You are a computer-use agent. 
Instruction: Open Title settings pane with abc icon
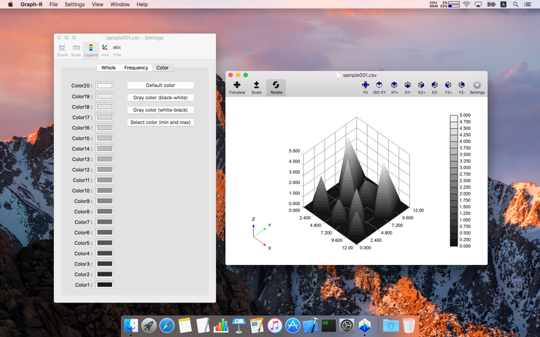117,50
